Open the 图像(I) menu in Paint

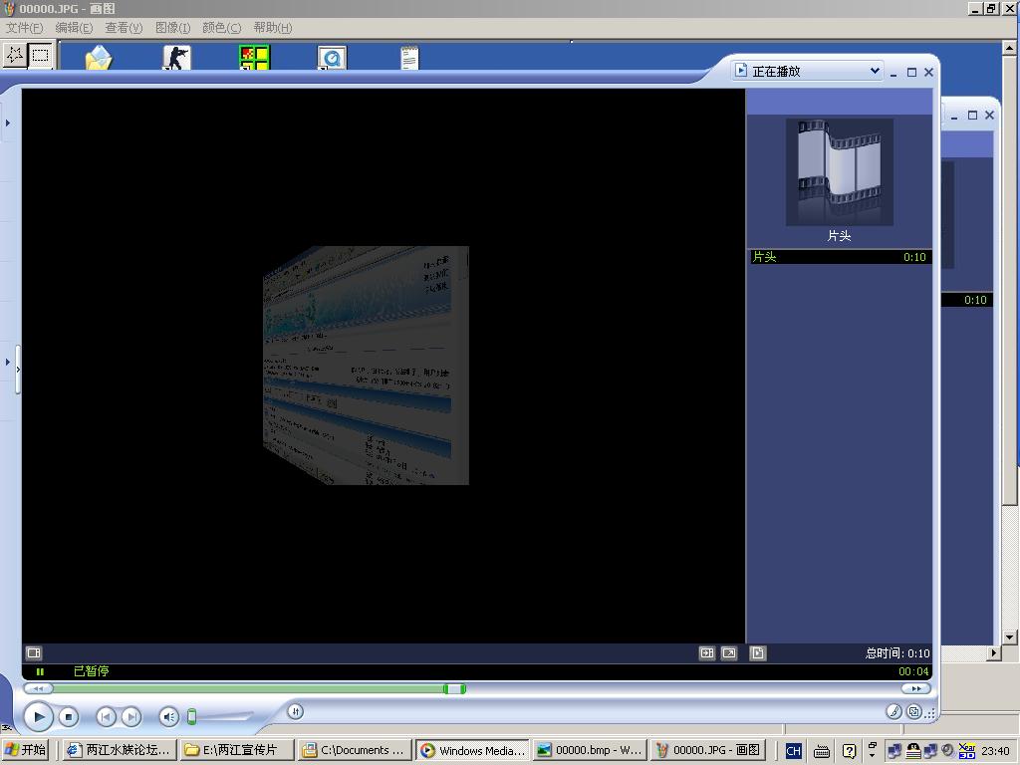(x=172, y=28)
